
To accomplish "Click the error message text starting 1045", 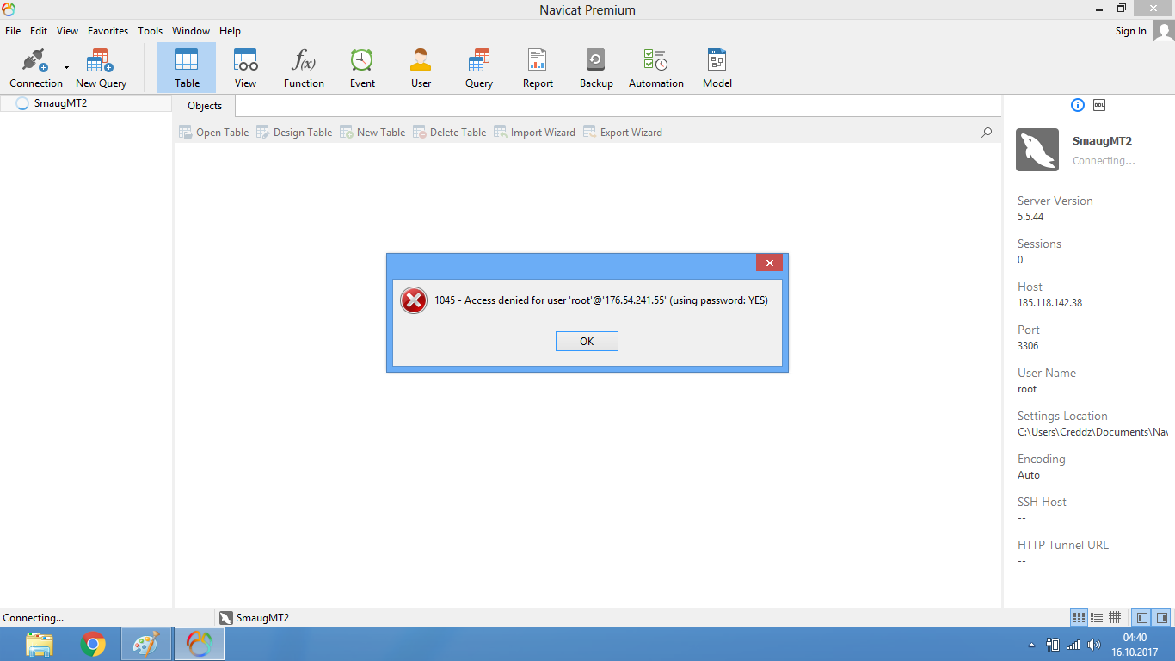I will (x=601, y=300).
